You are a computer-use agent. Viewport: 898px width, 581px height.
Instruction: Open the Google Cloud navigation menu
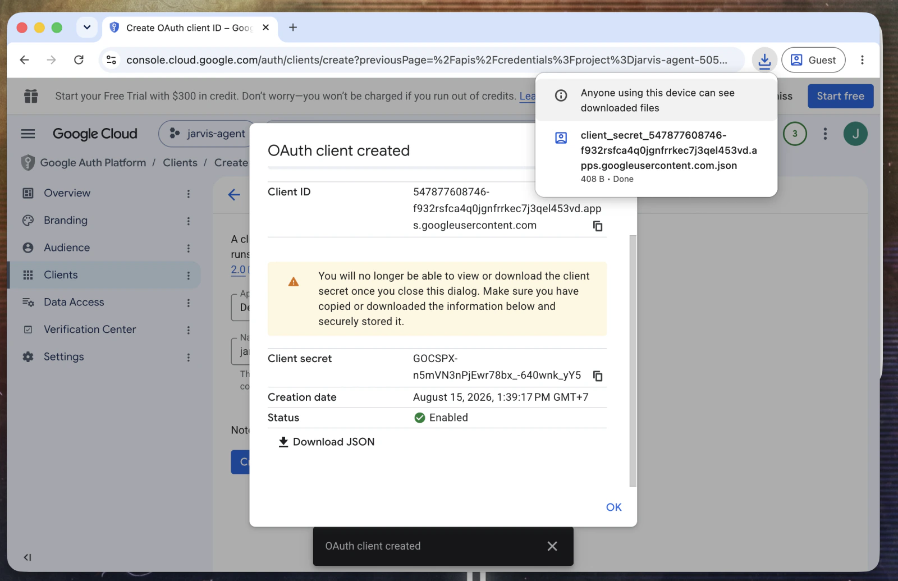coord(28,134)
